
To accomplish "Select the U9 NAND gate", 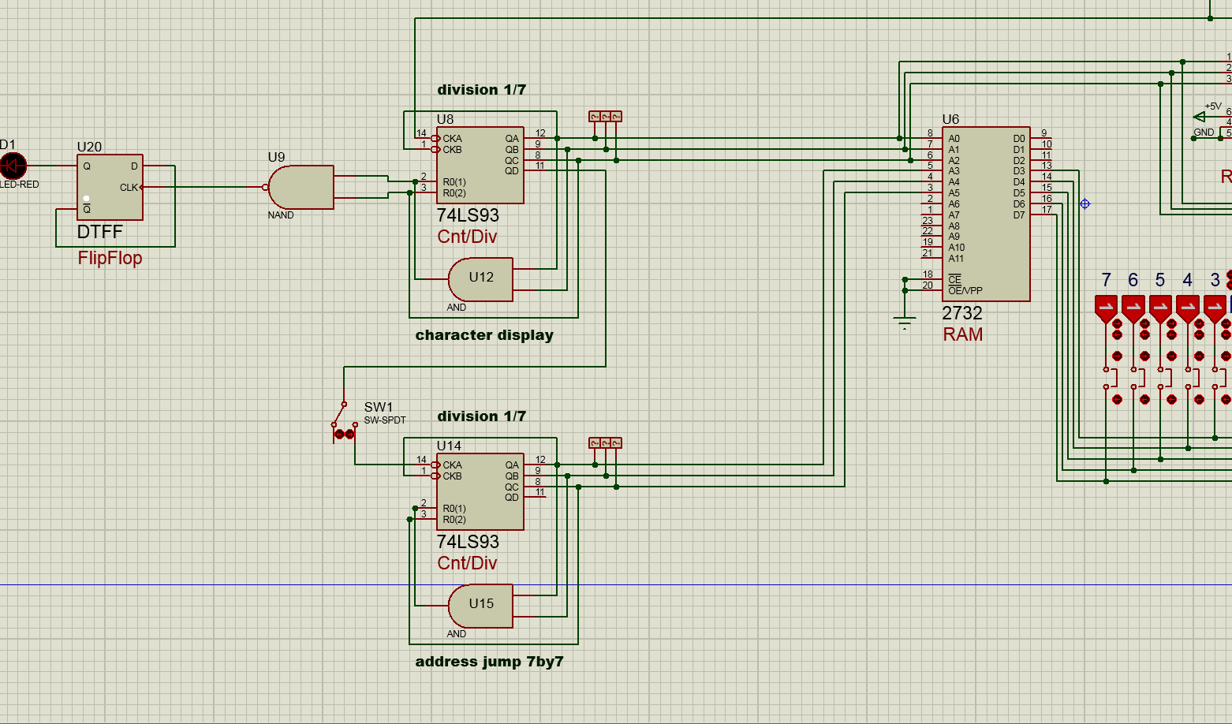I will point(301,187).
